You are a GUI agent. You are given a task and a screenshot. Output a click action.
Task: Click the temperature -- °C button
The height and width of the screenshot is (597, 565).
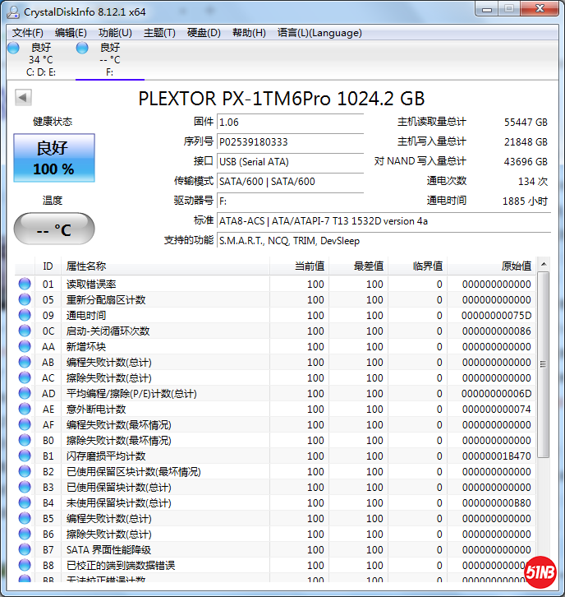pos(54,229)
